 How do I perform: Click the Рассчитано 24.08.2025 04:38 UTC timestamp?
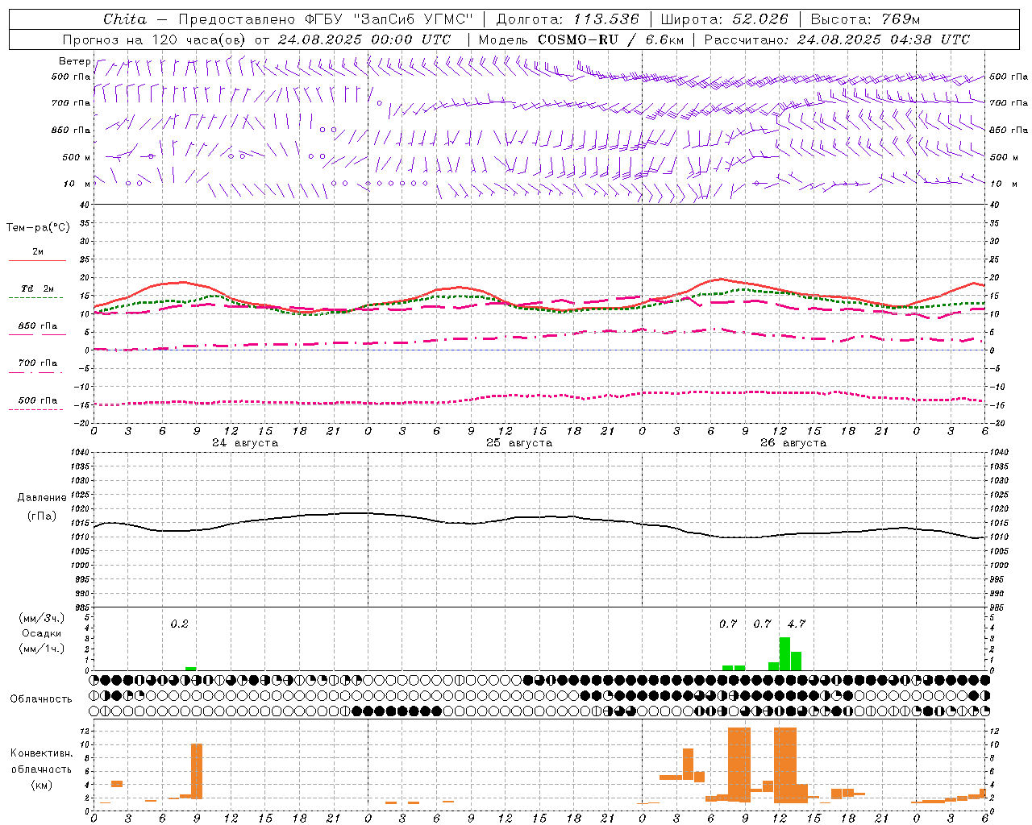point(837,39)
